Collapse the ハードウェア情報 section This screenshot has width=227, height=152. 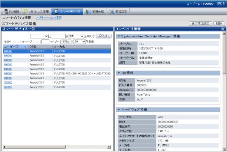coord(119,110)
